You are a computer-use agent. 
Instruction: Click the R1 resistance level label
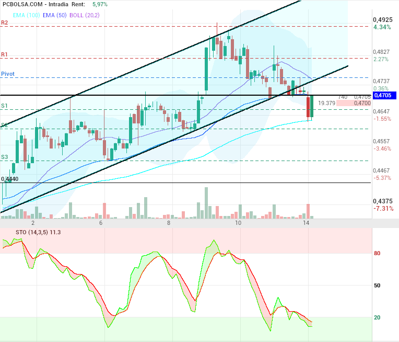pos(5,54)
